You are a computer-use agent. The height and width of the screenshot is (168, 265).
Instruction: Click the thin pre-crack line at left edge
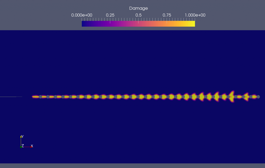10,97
